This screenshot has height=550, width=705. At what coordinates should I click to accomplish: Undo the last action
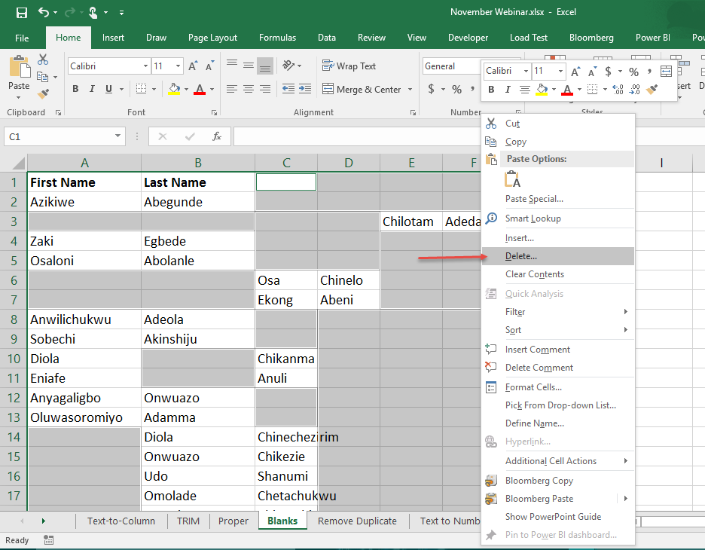(x=41, y=11)
